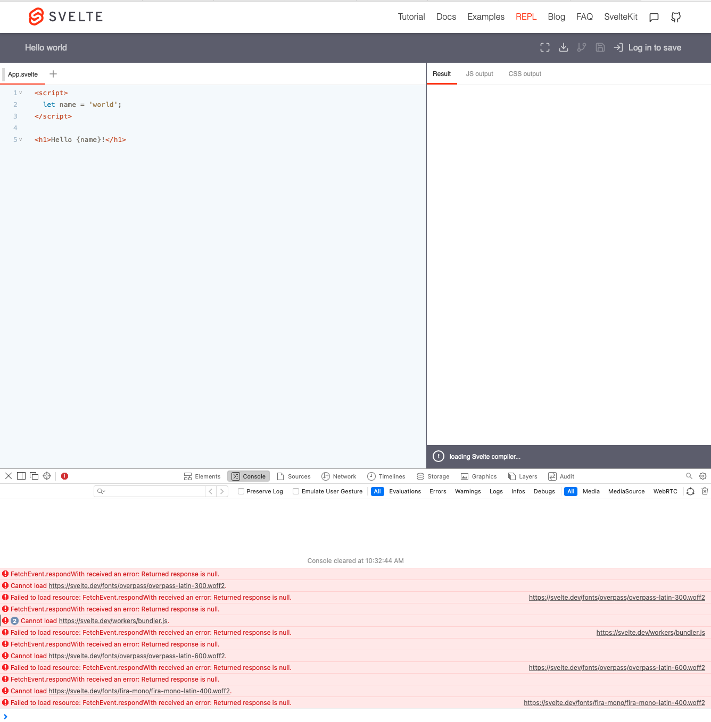Viewport: 711px width, 722px height.
Task: Fork the current REPL
Action: [x=581, y=47]
